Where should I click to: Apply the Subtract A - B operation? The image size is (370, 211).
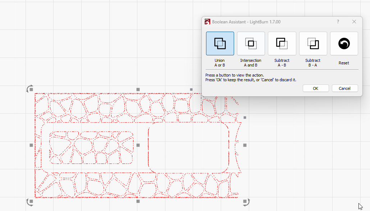click(282, 43)
